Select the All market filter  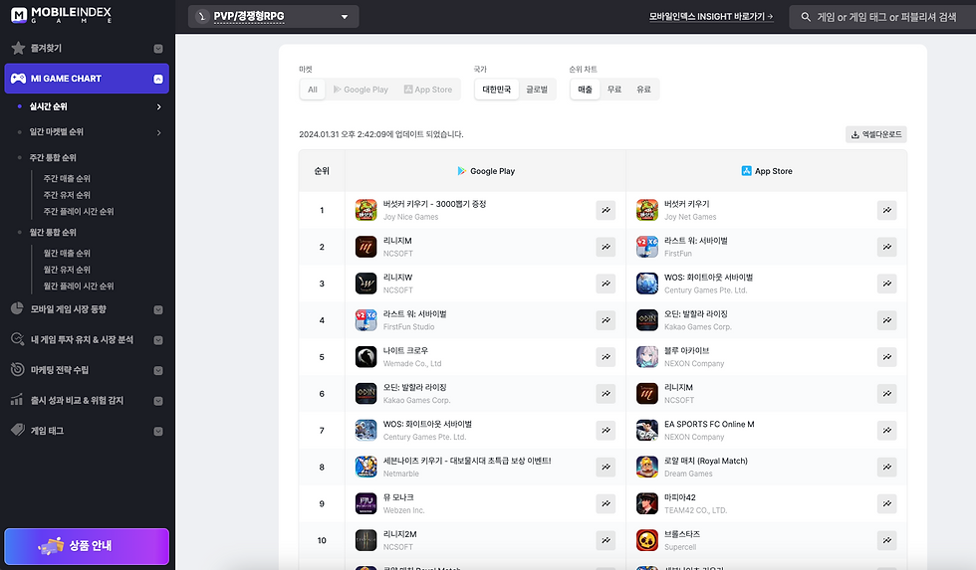(313, 90)
